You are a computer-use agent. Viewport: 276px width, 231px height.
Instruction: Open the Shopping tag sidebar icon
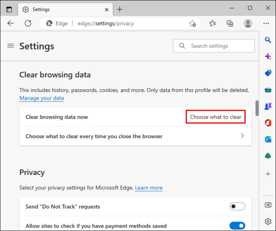[268, 73]
